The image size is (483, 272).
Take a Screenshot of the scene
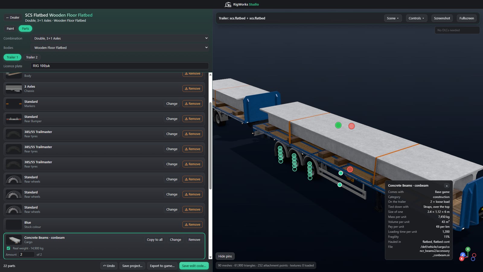tap(442, 18)
